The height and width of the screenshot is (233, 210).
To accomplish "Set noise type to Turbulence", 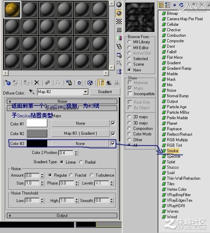I will click(x=91, y=175).
